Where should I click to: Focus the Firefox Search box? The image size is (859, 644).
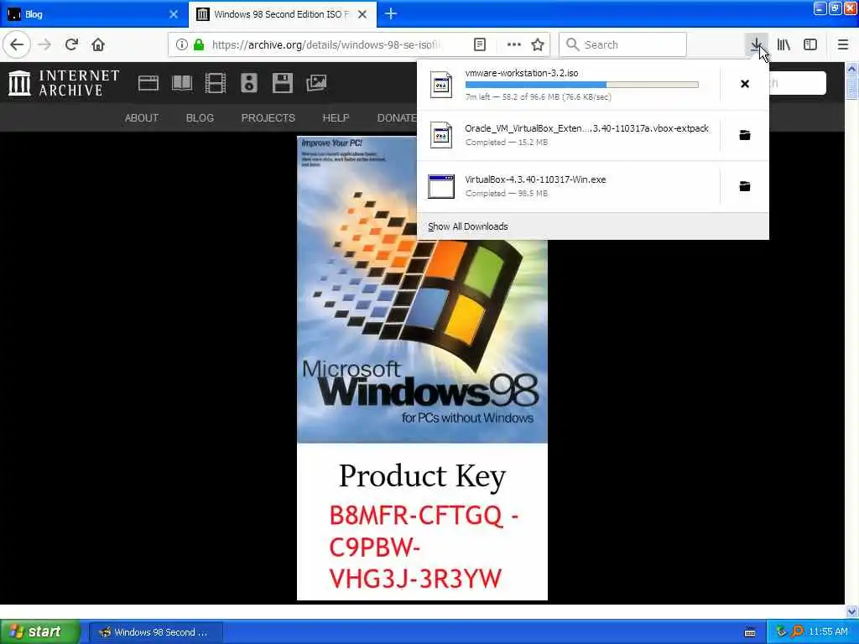click(623, 44)
